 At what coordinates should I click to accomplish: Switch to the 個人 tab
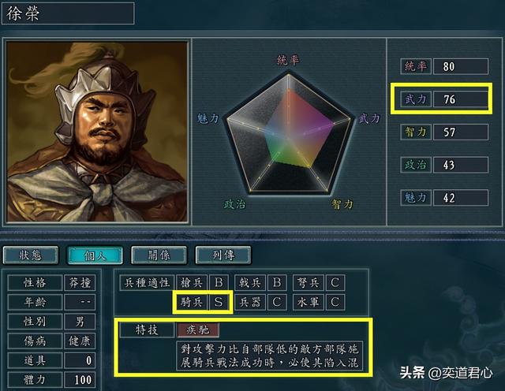pyautogui.click(x=95, y=255)
